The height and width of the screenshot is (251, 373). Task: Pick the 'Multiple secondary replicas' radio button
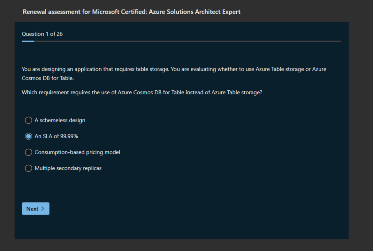(x=28, y=168)
